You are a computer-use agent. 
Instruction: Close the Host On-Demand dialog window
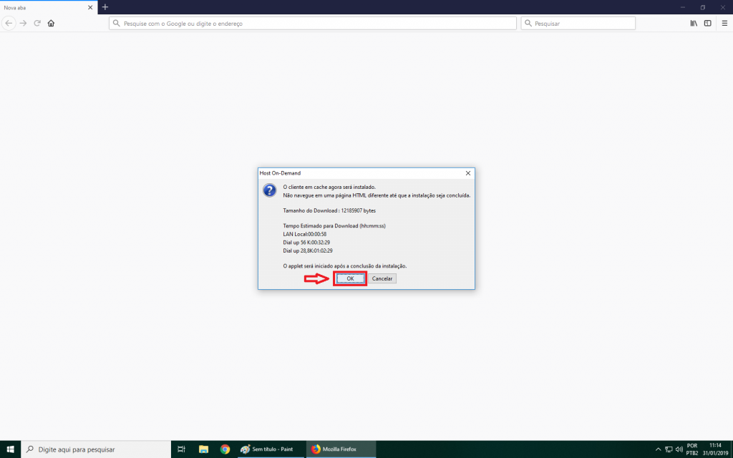[x=468, y=173]
